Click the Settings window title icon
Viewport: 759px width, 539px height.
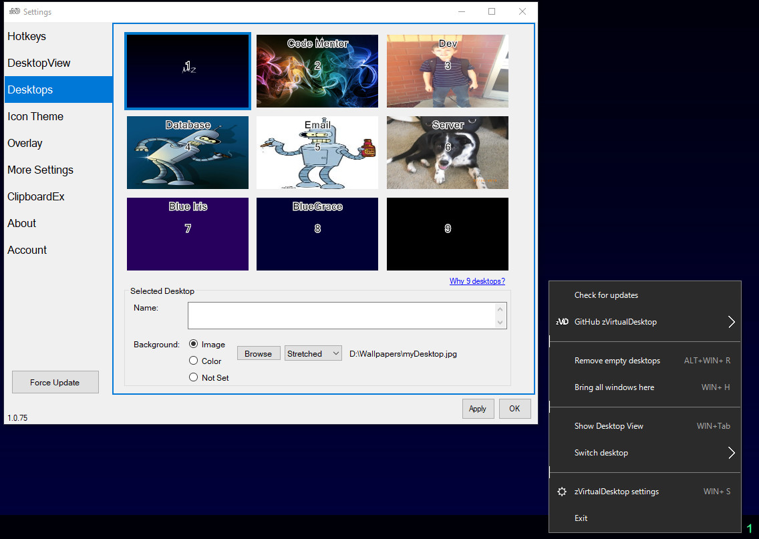[x=15, y=11]
